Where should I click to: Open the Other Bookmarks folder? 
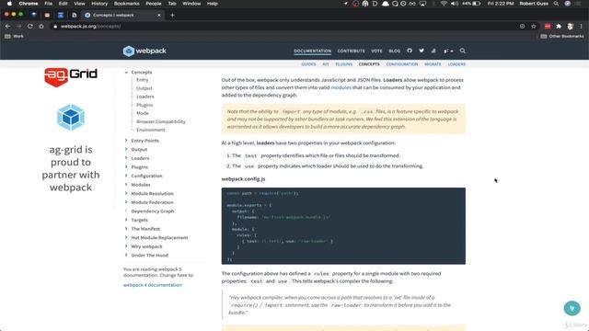[562, 37]
